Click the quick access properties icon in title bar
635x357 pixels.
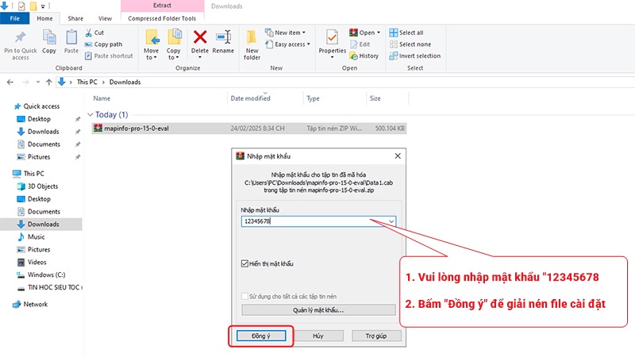pos(21,6)
